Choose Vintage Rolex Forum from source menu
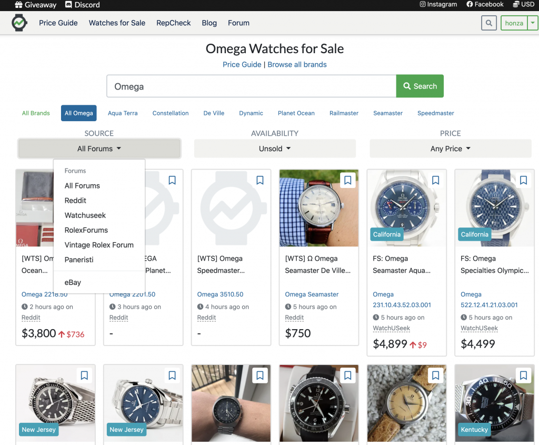 point(99,245)
